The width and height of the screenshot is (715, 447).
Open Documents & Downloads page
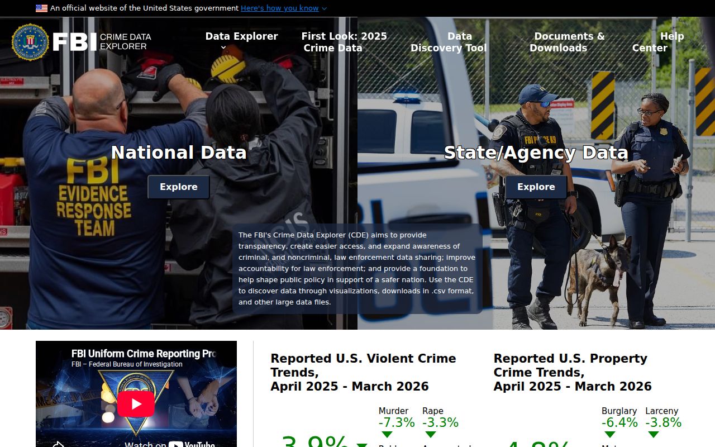point(567,42)
